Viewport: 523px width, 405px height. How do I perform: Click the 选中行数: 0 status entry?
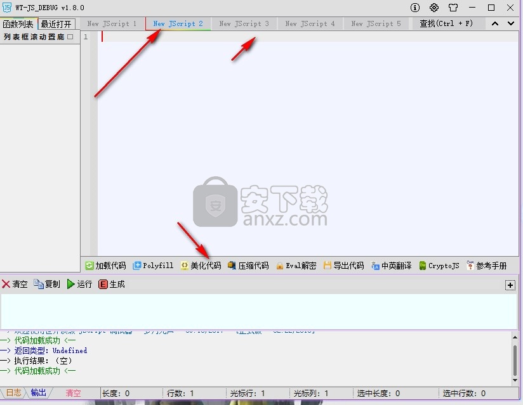464,394
